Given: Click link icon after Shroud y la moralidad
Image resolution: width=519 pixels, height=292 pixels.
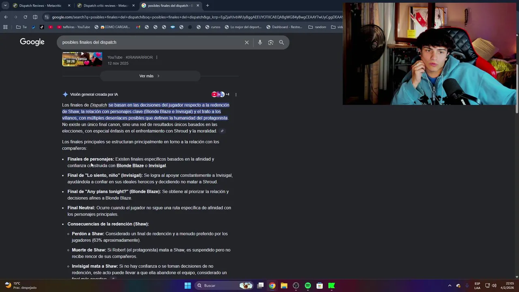Looking at the screenshot, I should tap(222, 131).
